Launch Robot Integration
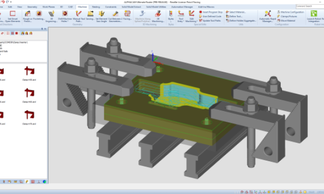This screenshot has height=194, width=324. pyautogui.click(x=314, y=16)
